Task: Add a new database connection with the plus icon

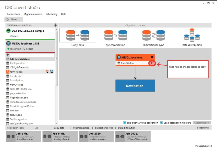Action: coord(56,25)
